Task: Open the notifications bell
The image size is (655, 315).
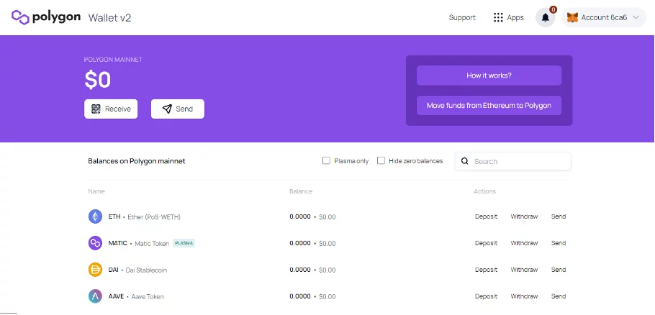Action: point(545,17)
